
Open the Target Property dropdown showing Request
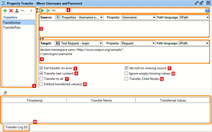pyautogui.click(x=138, y=43)
